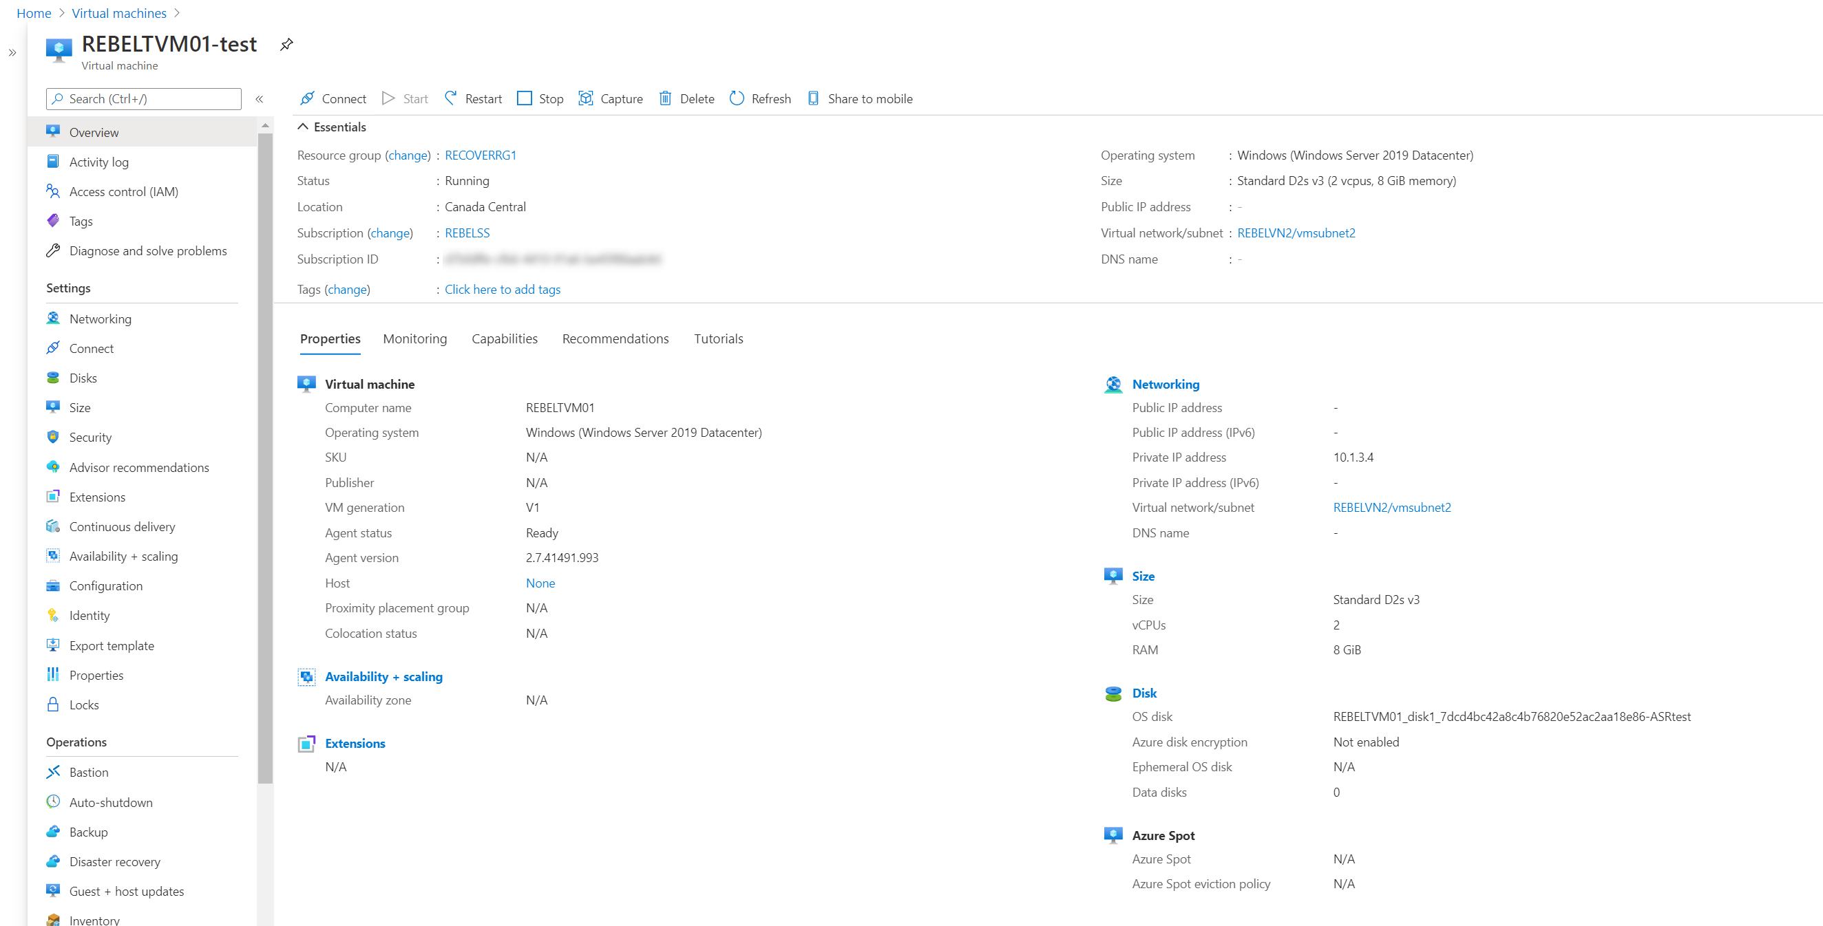The height and width of the screenshot is (926, 1823).
Task: Open Availability + scaling heading link
Action: point(383,676)
